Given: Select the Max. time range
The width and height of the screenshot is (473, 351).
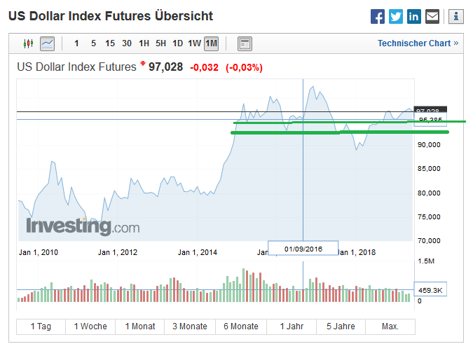Looking at the screenshot, I should (x=390, y=326).
